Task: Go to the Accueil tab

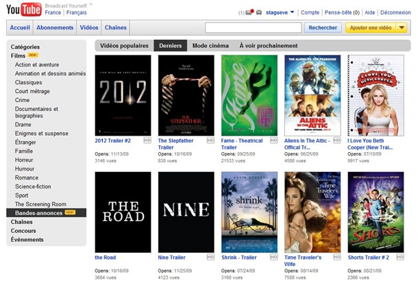Action: tap(20, 27)
